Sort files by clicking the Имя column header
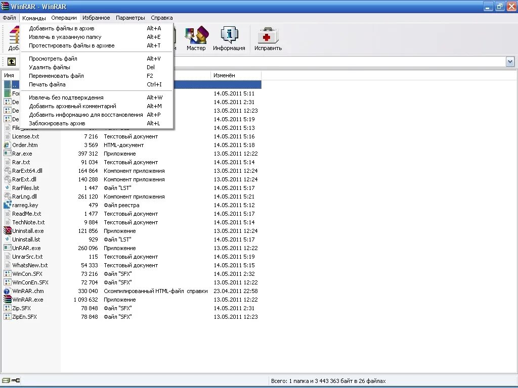 (10, 74)
